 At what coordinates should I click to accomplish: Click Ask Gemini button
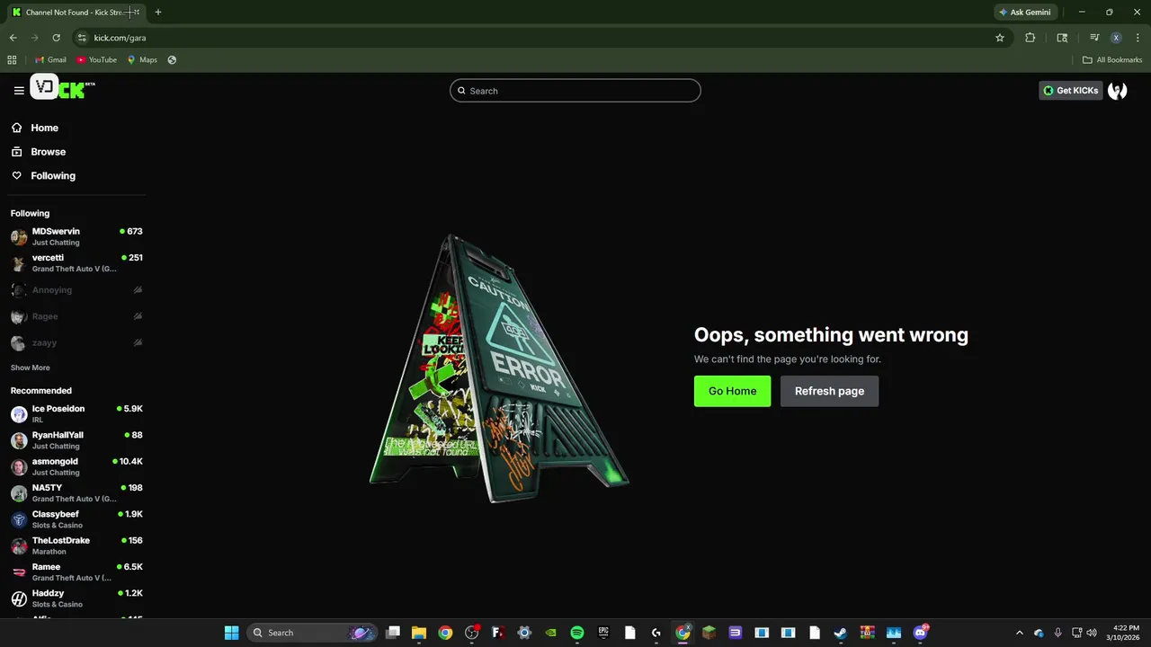tap(1024, 13)
